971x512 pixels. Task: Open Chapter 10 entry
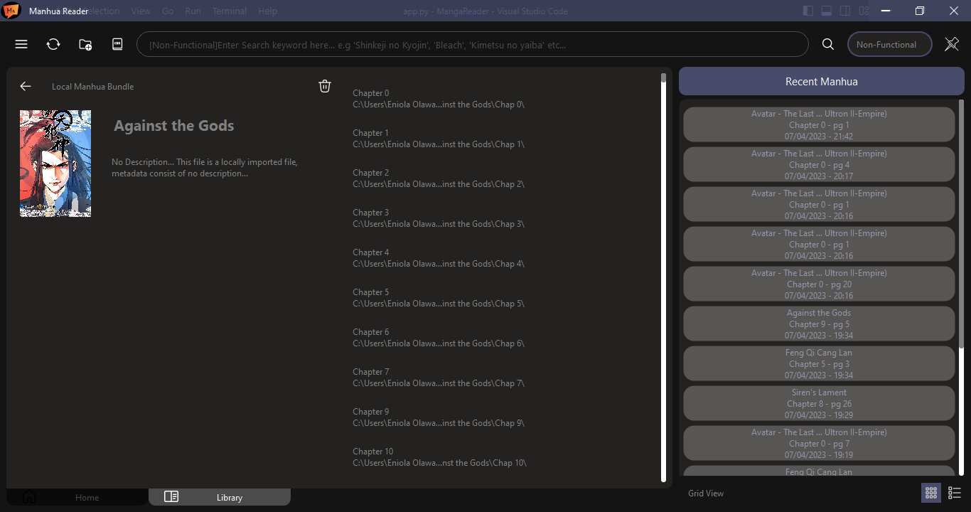[x=440, y=457]
